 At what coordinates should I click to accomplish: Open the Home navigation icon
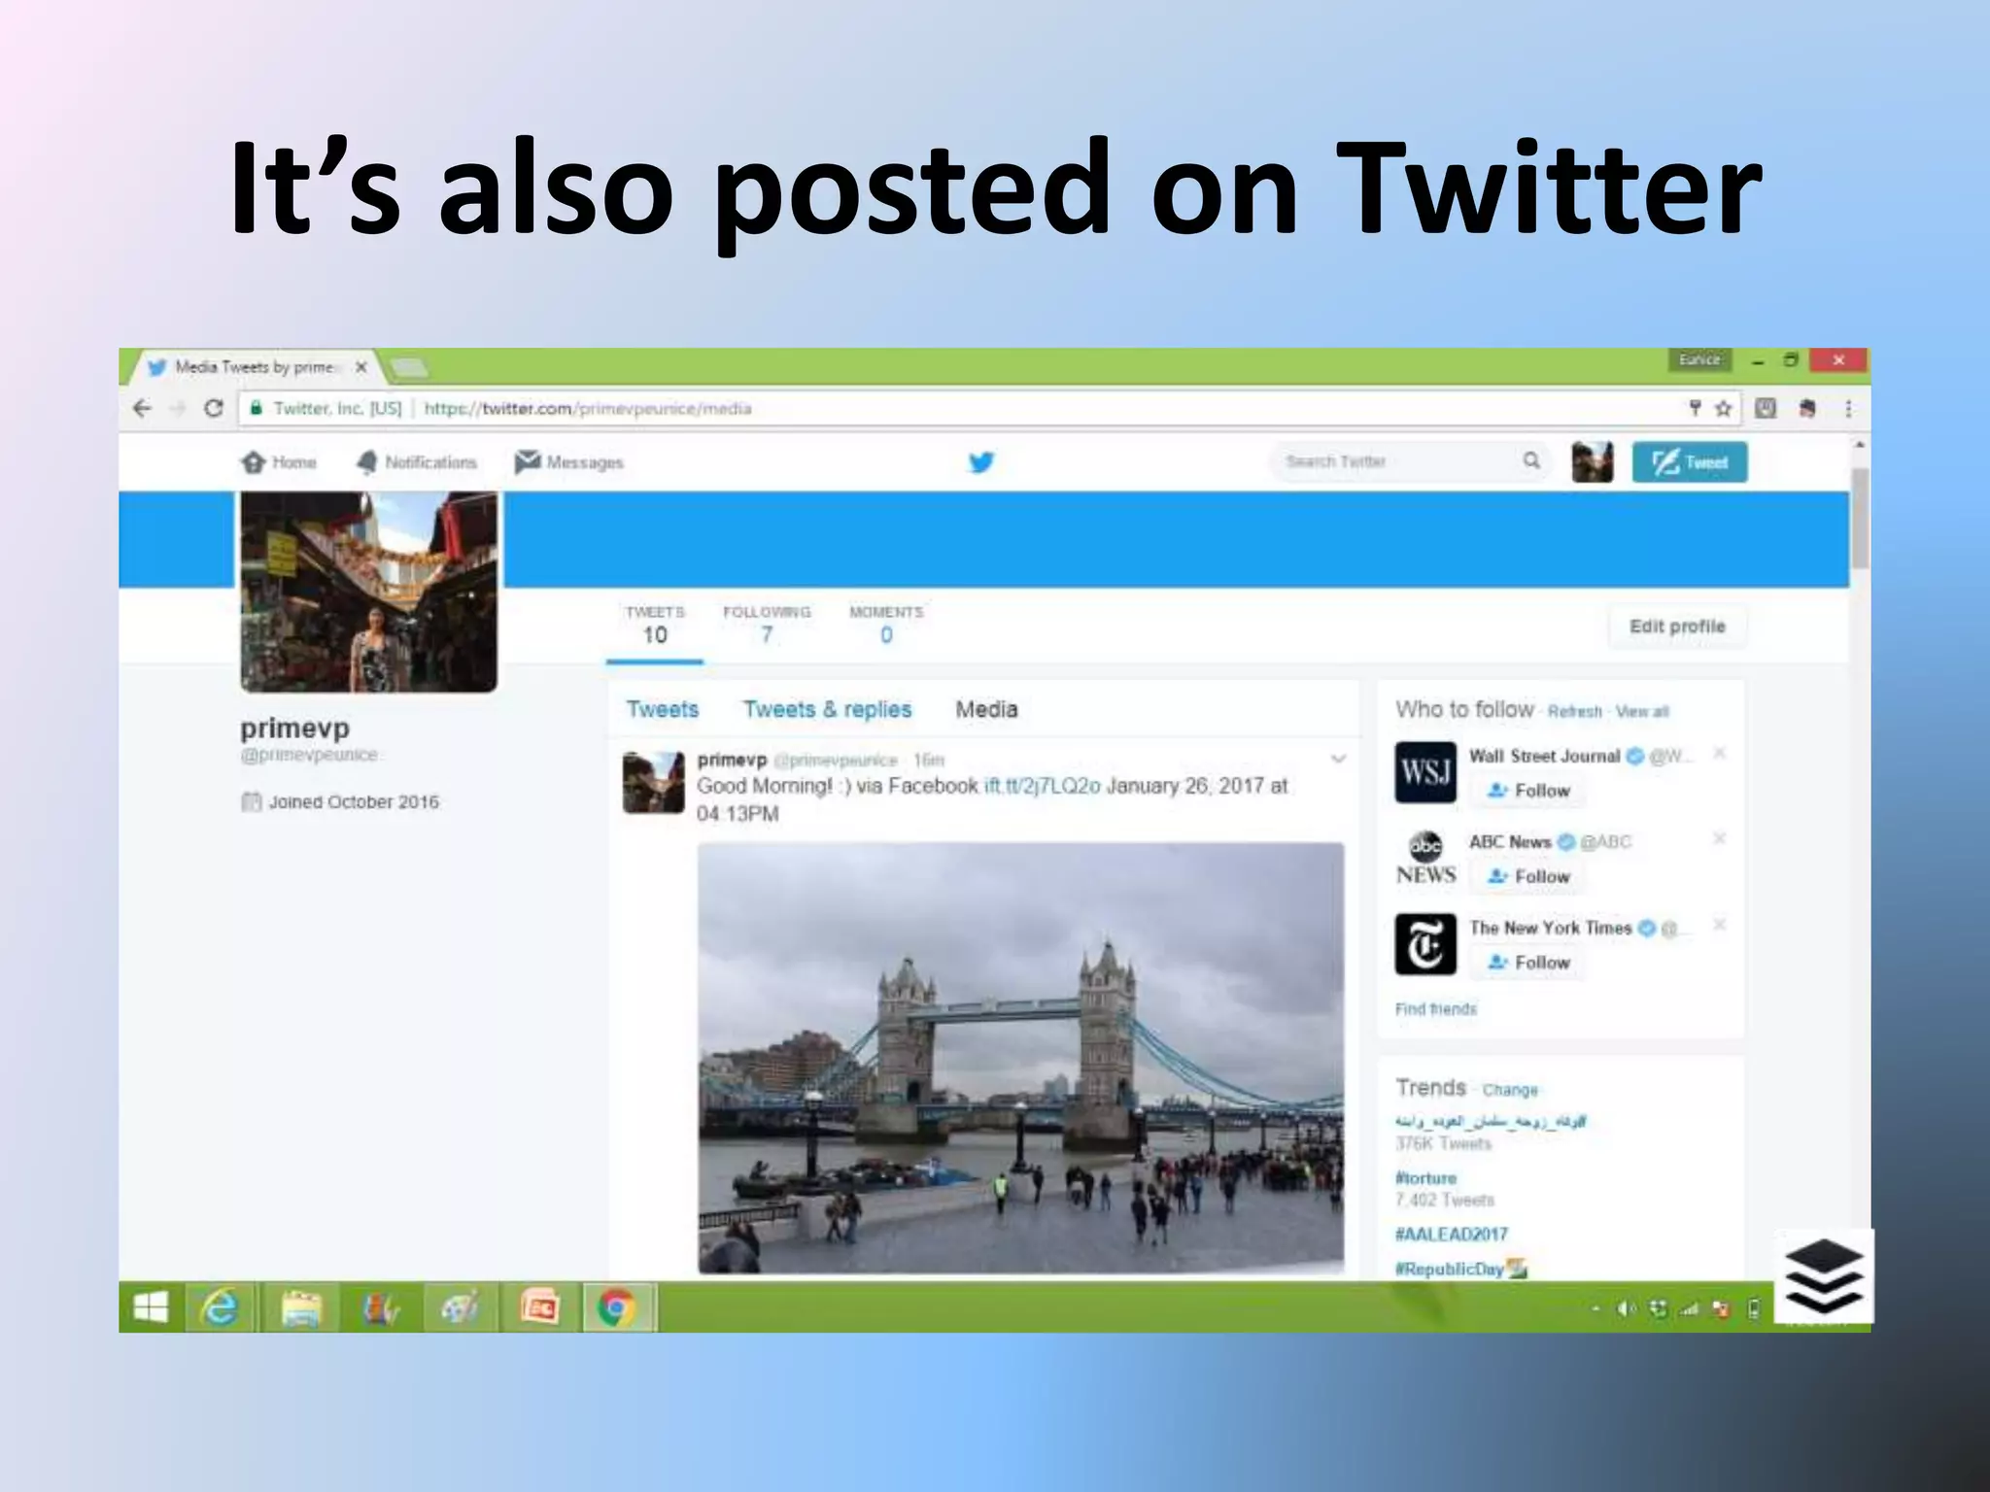click(x=254, y=462)
